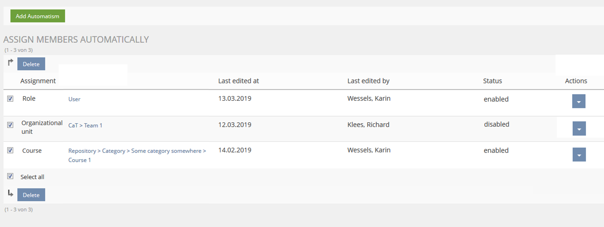Click the Assignment column header
This screenshot has width=604, height=227.
coord(38,81)
